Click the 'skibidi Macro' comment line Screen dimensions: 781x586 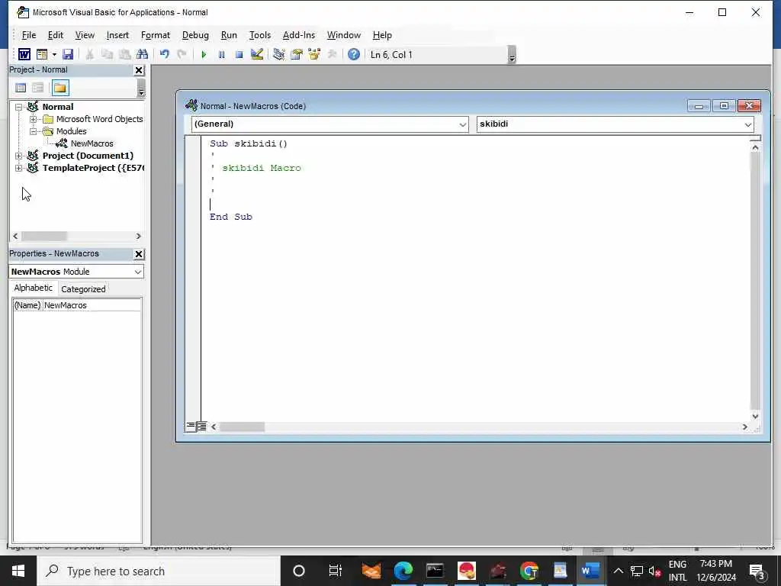tap(261, 168)
